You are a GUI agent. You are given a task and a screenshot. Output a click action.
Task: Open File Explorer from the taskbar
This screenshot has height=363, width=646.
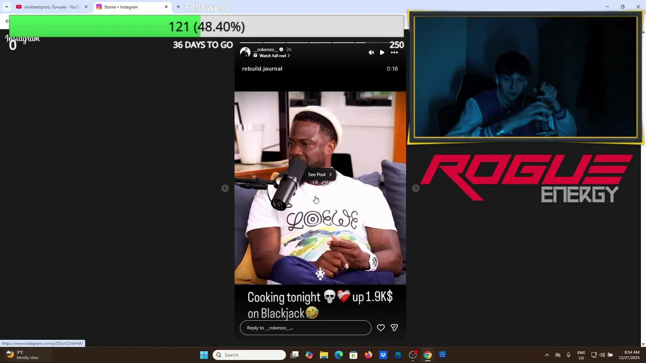tap(324, 355)
